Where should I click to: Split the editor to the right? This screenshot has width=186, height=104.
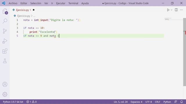pyautogui.click(x=176, y=10)
